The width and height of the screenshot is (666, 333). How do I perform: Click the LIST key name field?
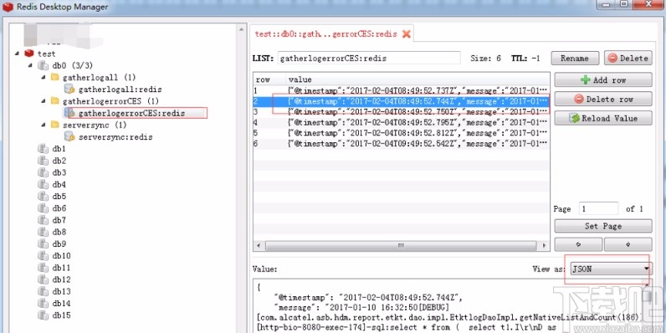point(369,59)
